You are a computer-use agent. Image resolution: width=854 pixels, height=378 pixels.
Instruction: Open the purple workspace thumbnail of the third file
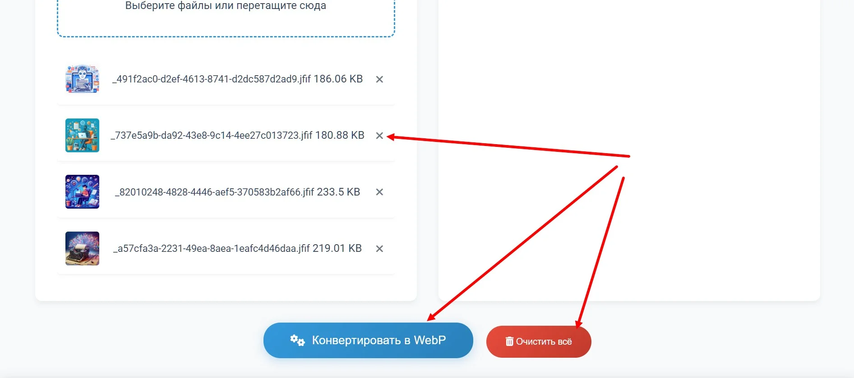click(82, 191)
